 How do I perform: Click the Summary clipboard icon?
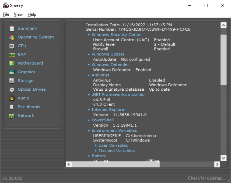click(12, 28)
